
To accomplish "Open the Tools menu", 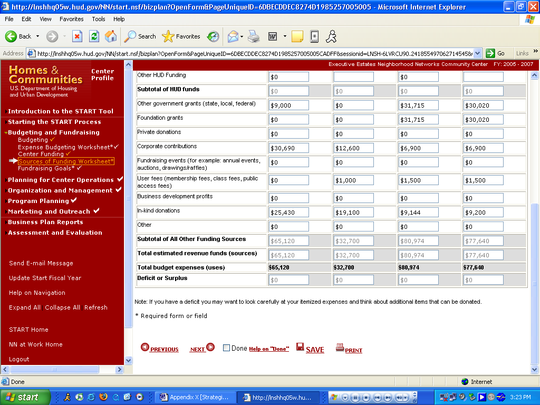I will click(x=99, y=19).
